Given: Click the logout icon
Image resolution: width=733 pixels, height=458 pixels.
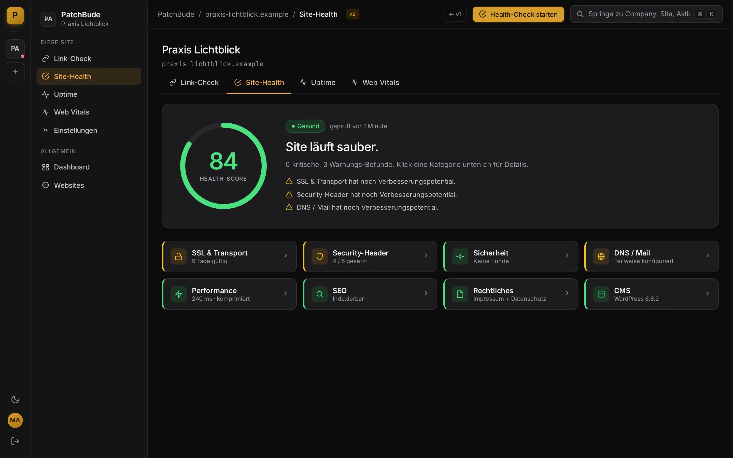Looking at the screenshot, I should pos(15,441).
